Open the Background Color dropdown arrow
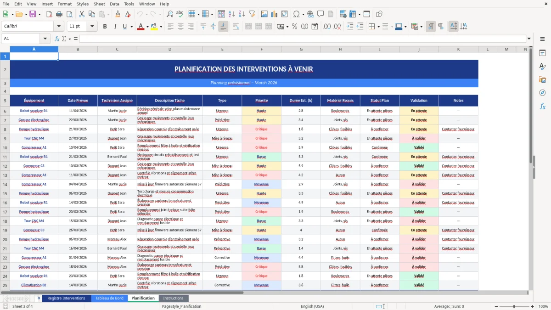 [161, 27]
